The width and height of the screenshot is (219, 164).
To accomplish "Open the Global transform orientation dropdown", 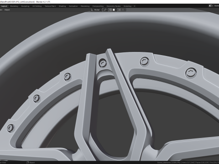I will click(x=96, y=10).
